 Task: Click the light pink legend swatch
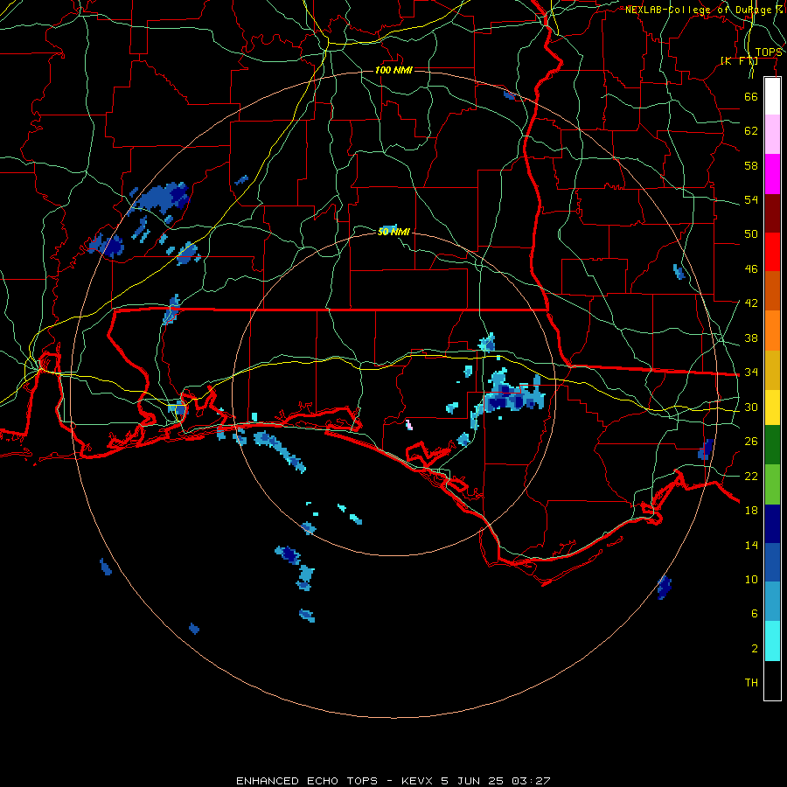(x=772, y=134)
